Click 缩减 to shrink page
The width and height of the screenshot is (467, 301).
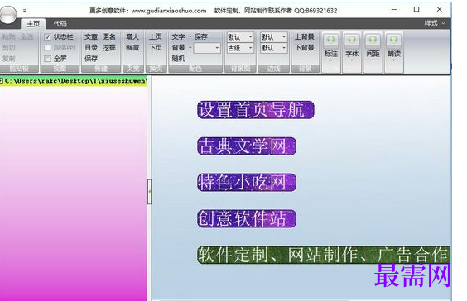point(132,48)
